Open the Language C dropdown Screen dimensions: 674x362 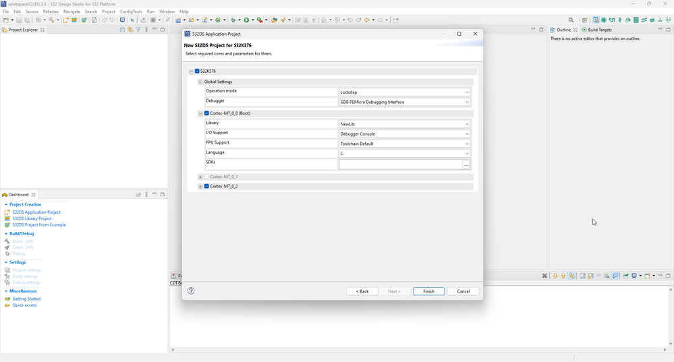point(404,153)
